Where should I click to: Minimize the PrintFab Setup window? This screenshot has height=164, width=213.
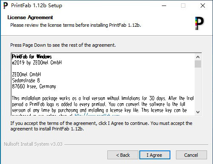164,6
